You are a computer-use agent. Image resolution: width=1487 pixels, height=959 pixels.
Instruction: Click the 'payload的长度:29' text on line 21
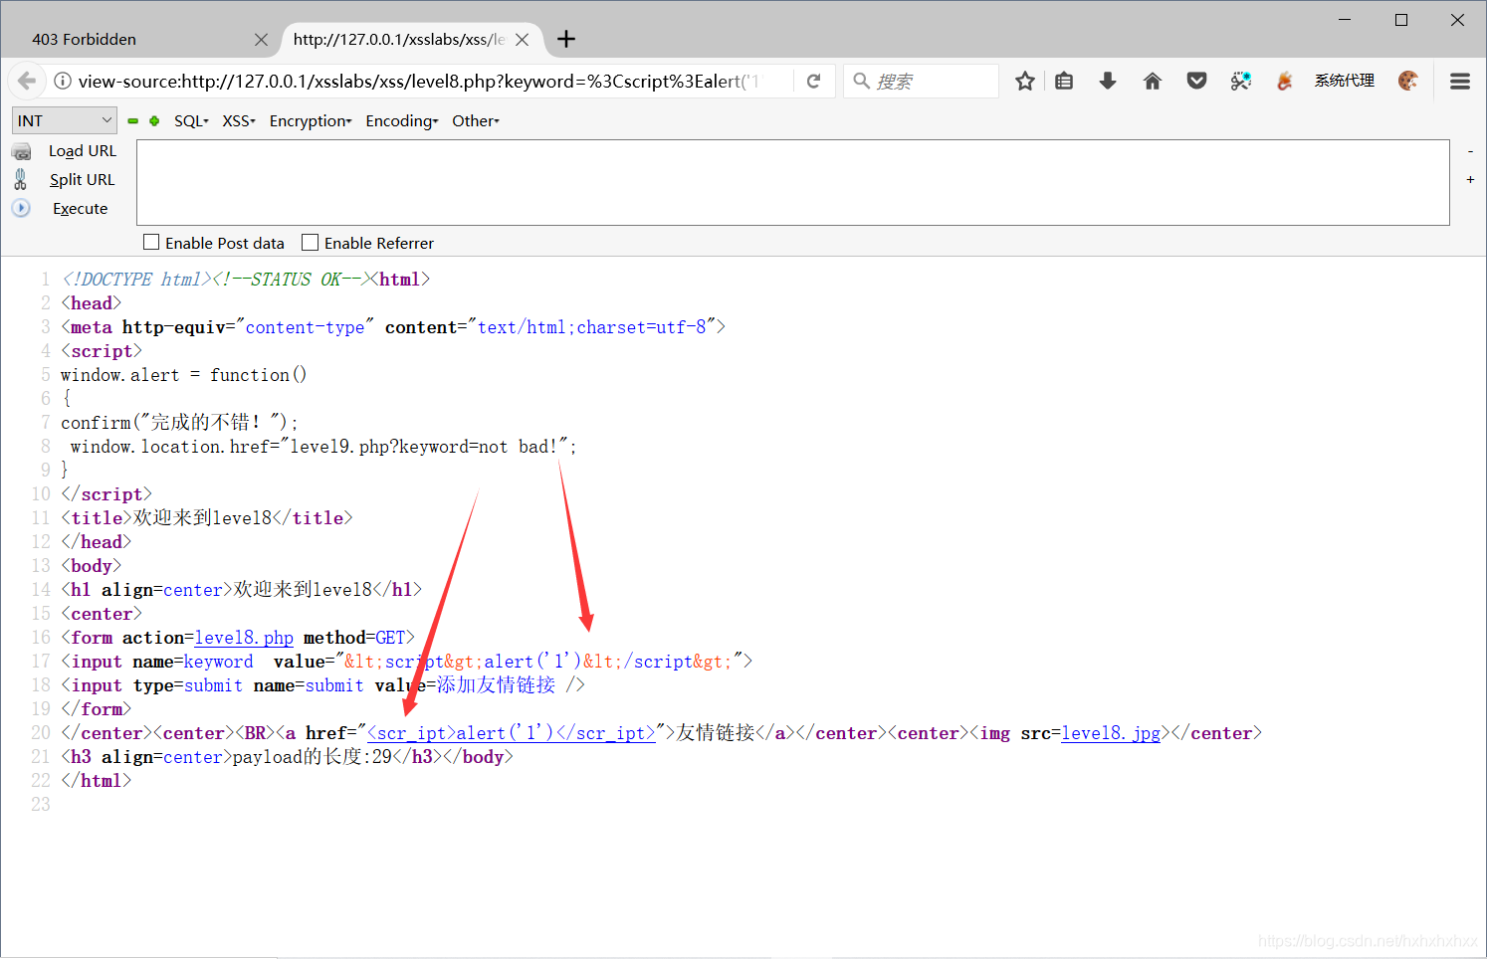[x=313, y=757]
